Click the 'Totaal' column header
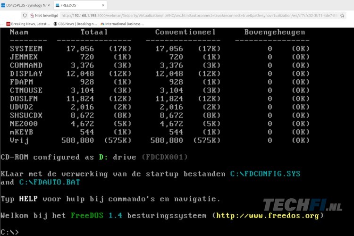Viewport: 354px width, 236px height. click(94, 32)
